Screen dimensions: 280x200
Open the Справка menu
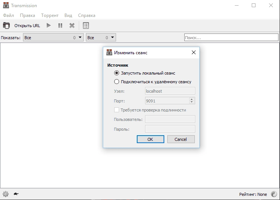click(x=87, y=15)
